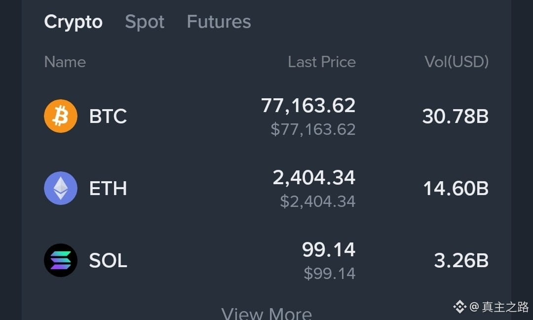
Task: Sort by Last Price column header
Action: [322, 62]
